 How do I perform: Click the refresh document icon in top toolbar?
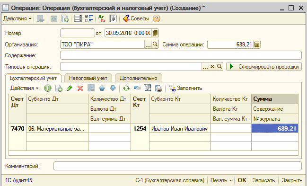(x=54, y=18)
